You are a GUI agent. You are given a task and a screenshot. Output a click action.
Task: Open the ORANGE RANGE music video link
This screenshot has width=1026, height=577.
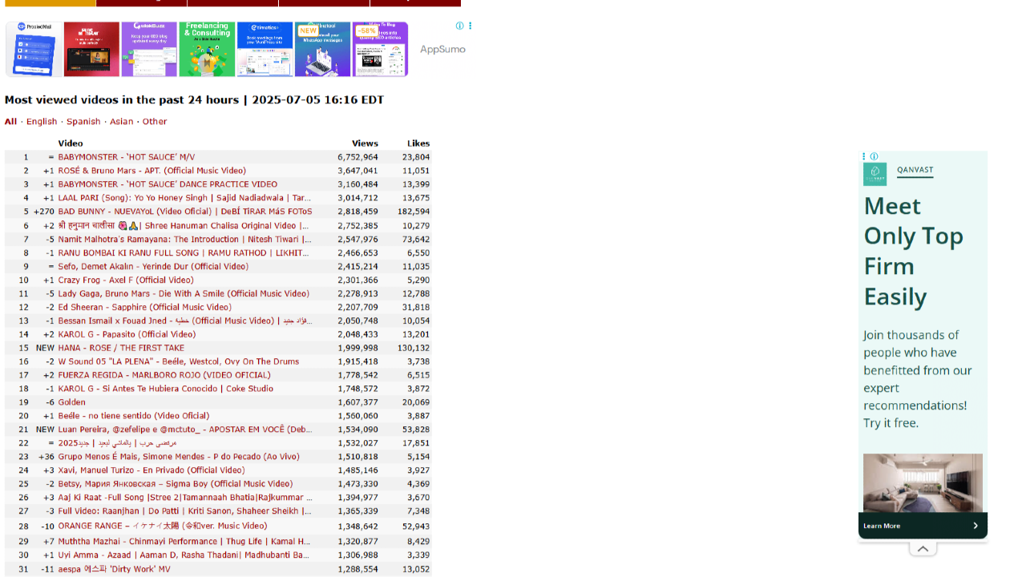[x=163, y=527]
